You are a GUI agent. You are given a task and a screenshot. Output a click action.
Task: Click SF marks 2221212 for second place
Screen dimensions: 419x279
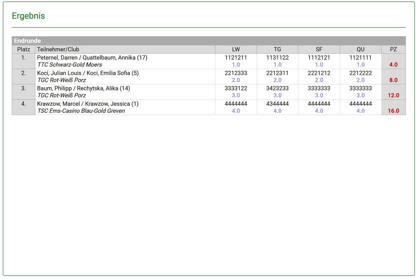click(x=319, y=73)
